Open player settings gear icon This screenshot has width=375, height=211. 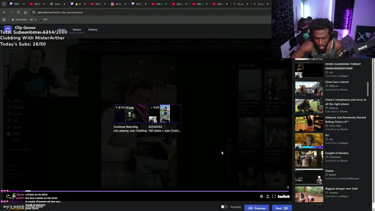(261, 196)
